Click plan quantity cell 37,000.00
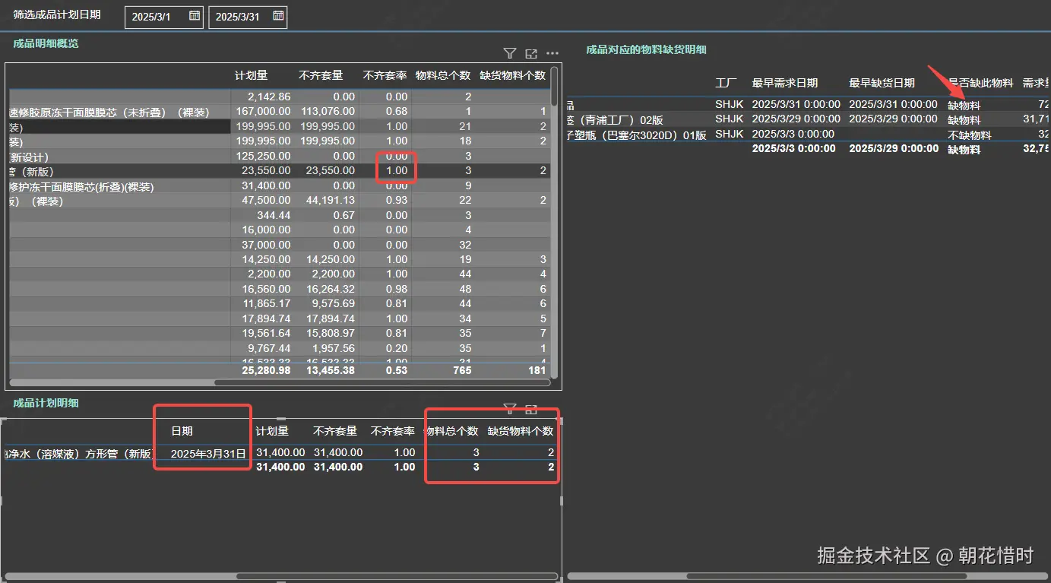The height and width of the screenshot is (583, 1051). 267,245
